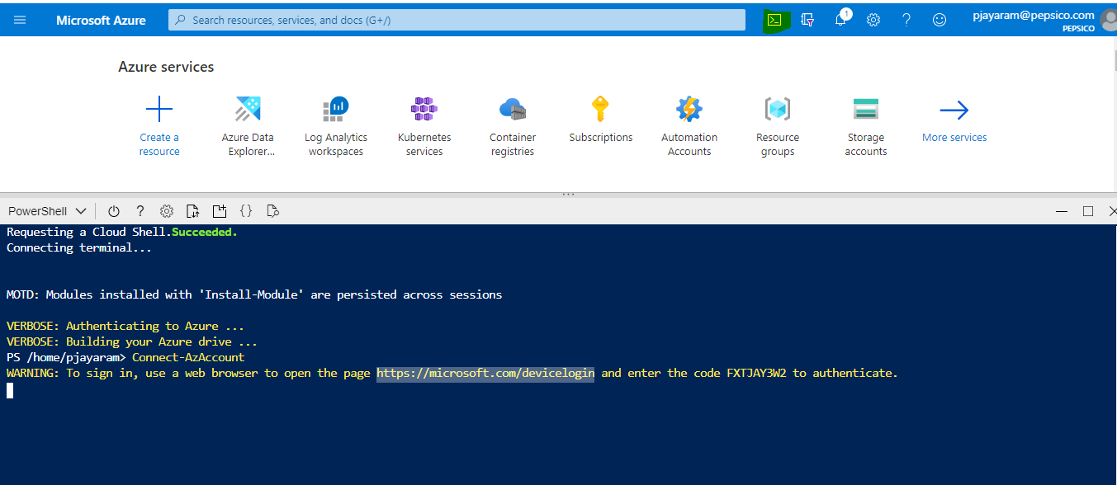Click the code FXTJAY3W2 in terminal
The width and height of the screenshot is (1117, 485).
pos(756,373)
